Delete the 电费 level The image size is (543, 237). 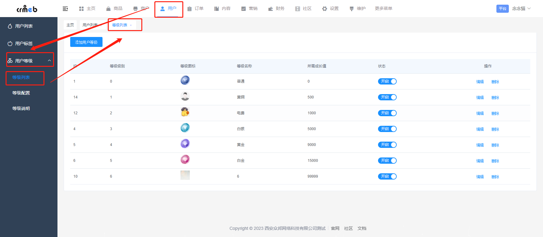click(495, 113)
